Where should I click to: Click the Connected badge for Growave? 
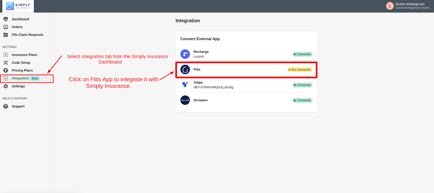(x=302, y=100)
